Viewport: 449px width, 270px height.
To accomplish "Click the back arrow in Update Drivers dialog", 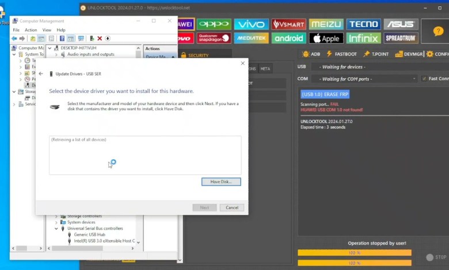I will pyautogui.click(x=41, y=74).
